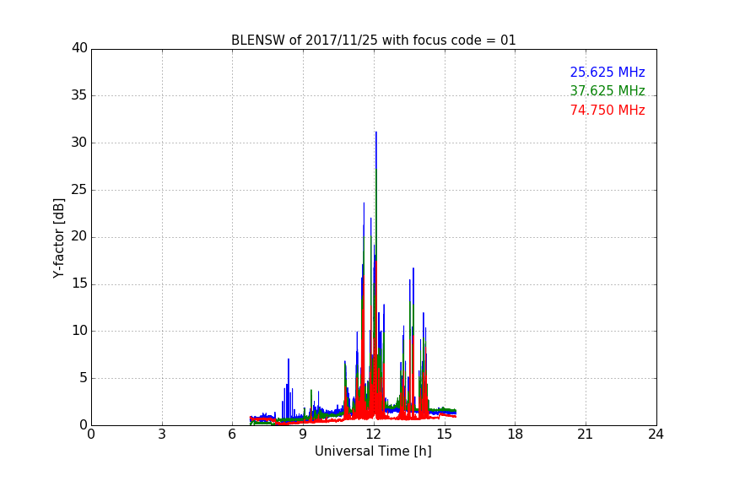This screenshot has width=729, height=486.
Task: Click the 'Universal Time [h]' axis label
Action: click(x=373, y=451)
